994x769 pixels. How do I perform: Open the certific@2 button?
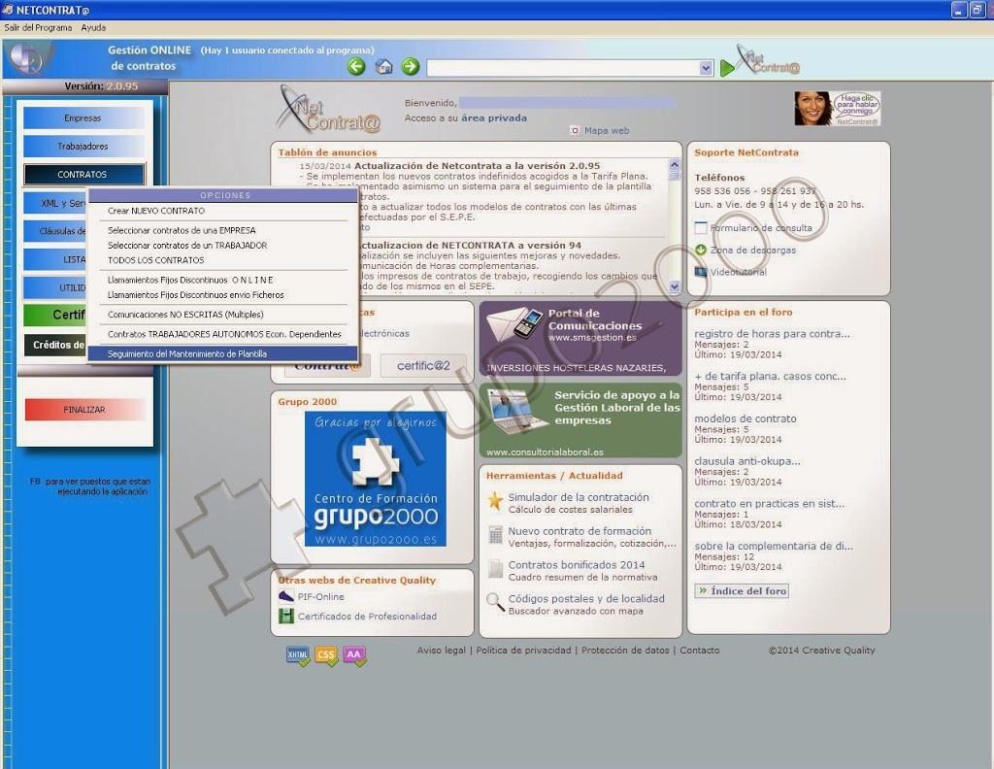(423, 366)
